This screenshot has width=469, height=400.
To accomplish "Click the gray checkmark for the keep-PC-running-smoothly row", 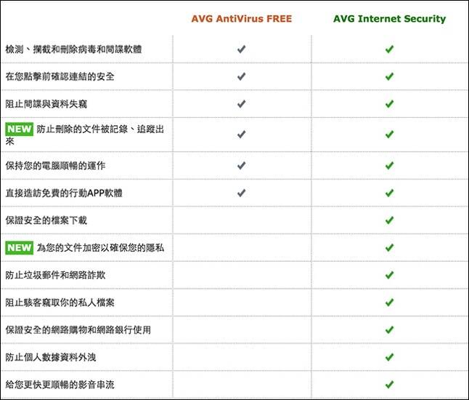I will tap(241, 165).
